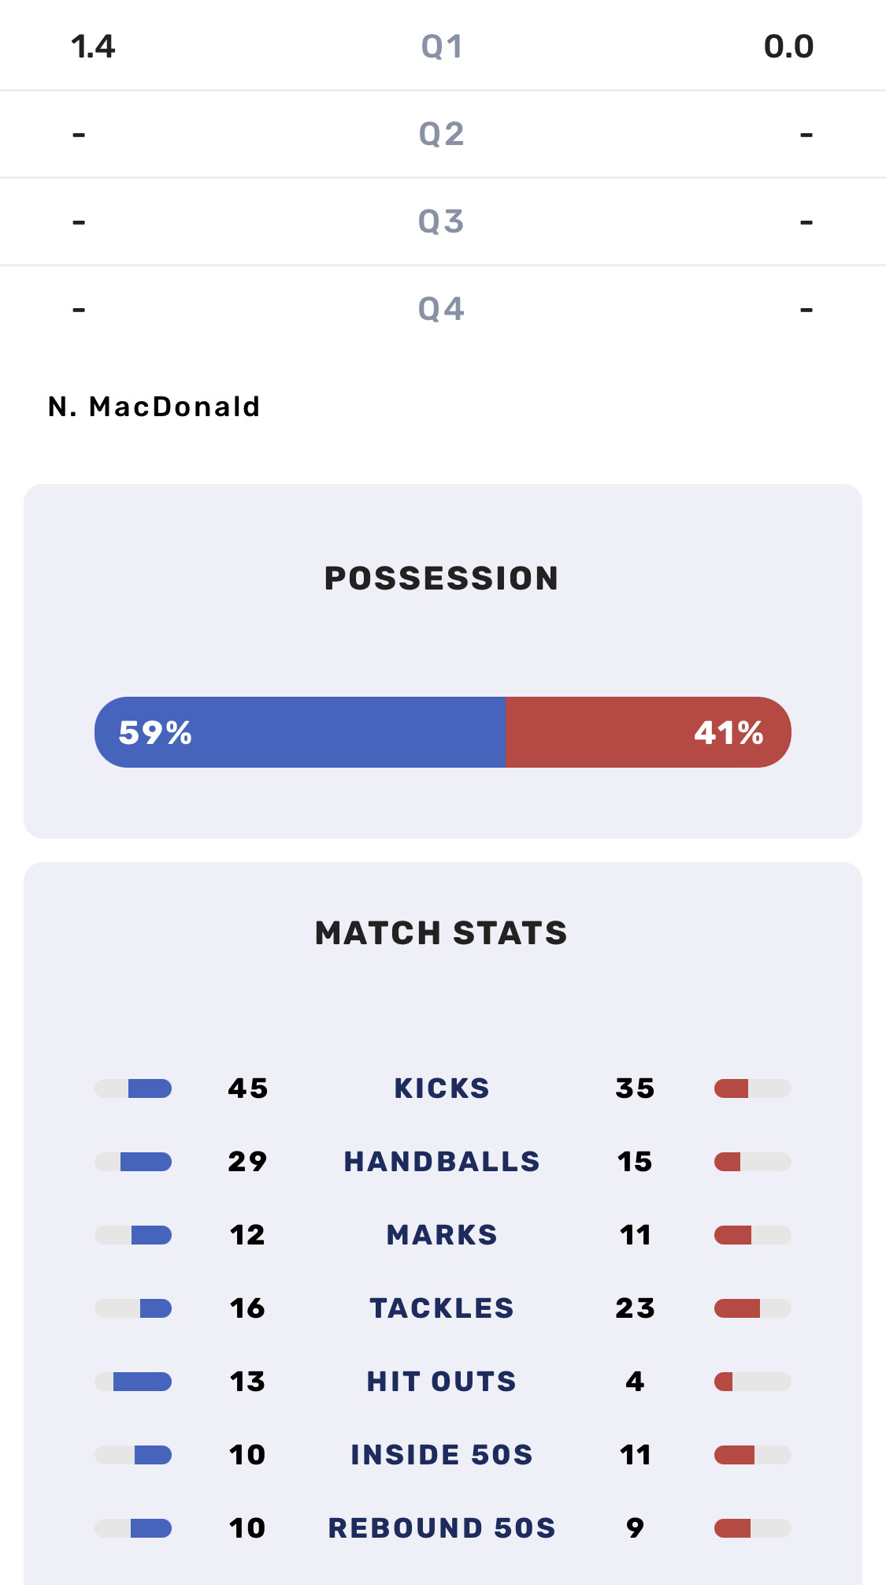
Task: Select the Q4 quarter label
Action: click(x=441, y=309)
